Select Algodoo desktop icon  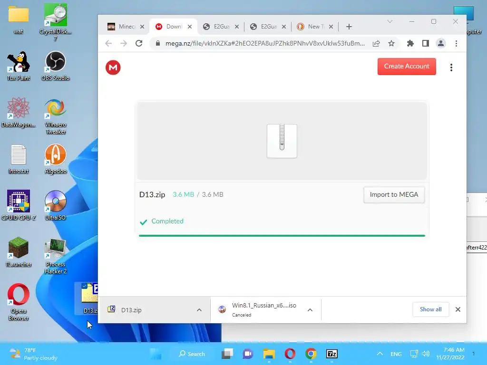pos(55,159)
